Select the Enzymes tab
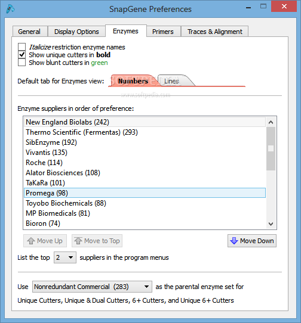This screenshot has width=301, height=323. [x=126, y=31]
